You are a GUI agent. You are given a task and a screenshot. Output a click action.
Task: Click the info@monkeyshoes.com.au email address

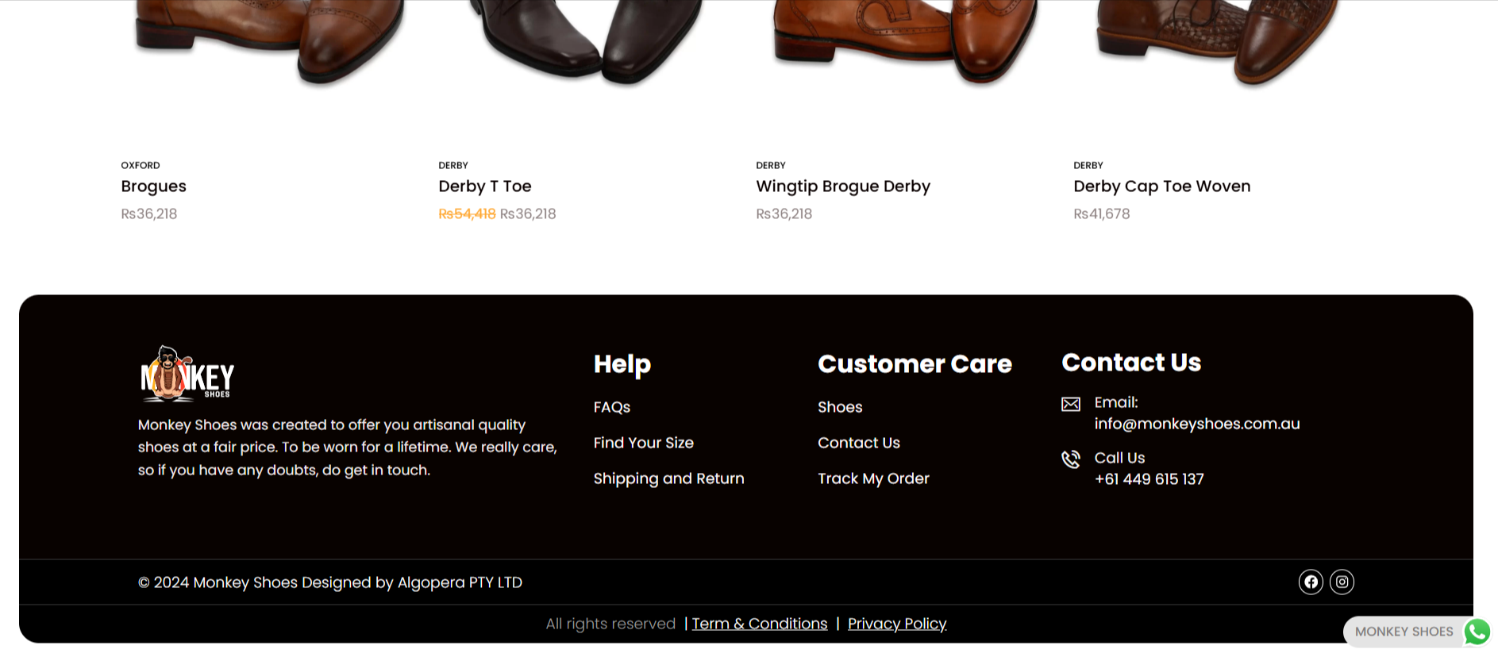pyautogui.click(x=1197, y=424)
